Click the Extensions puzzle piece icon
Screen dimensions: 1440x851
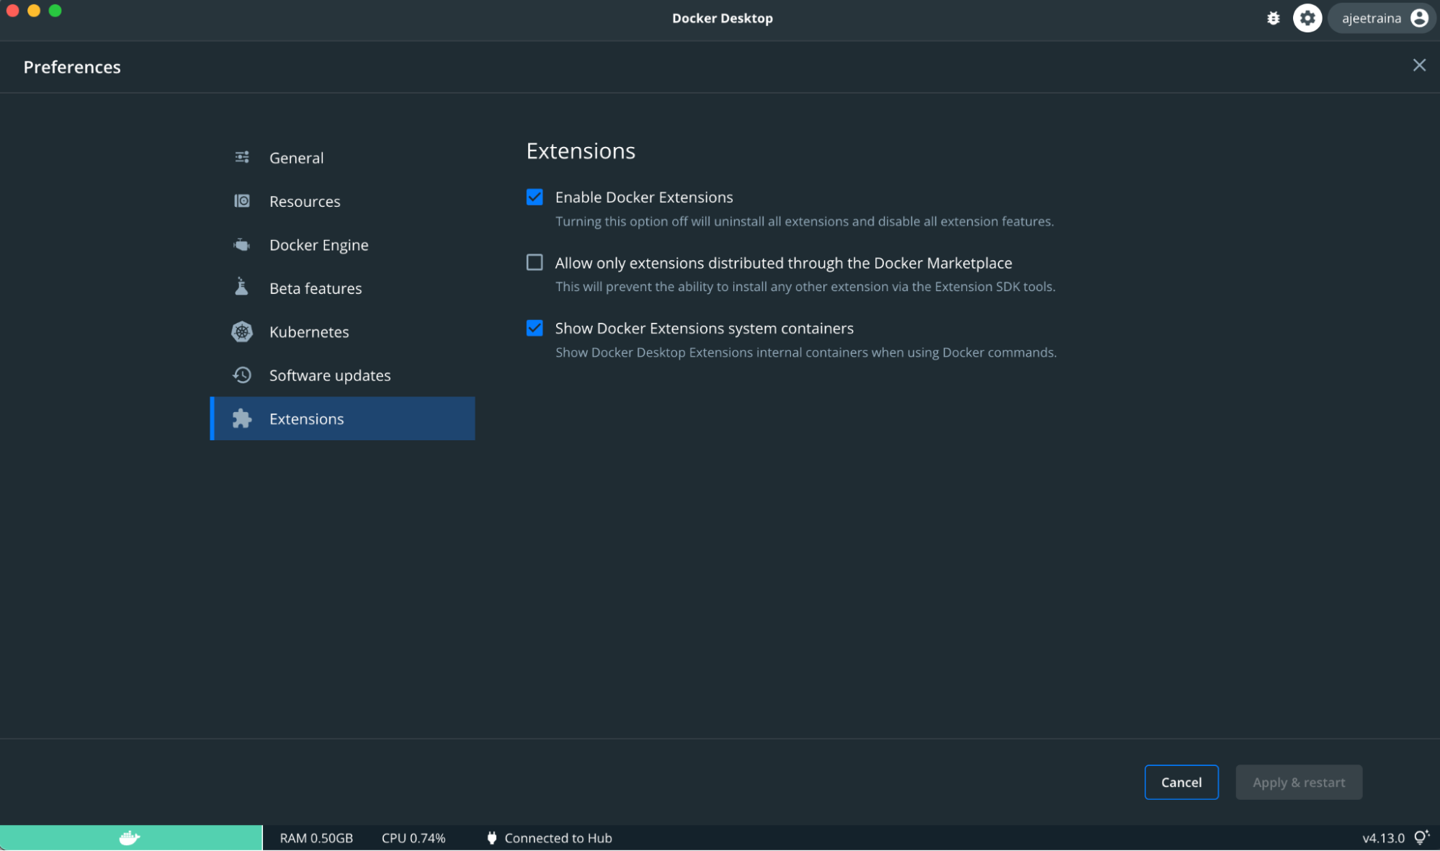tap(241, 419)
